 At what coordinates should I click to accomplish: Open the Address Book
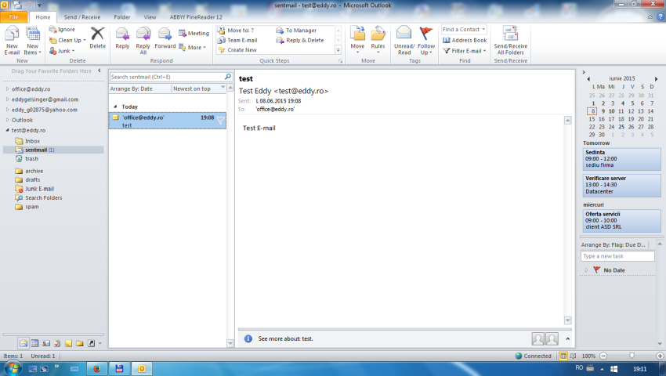[465, 40]
